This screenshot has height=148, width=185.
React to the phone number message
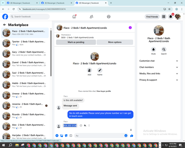coord(81,125)
